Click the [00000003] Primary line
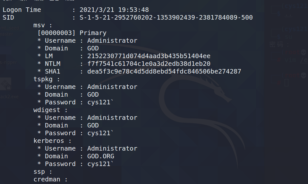 pyautogui.click(x=72, y=33)
